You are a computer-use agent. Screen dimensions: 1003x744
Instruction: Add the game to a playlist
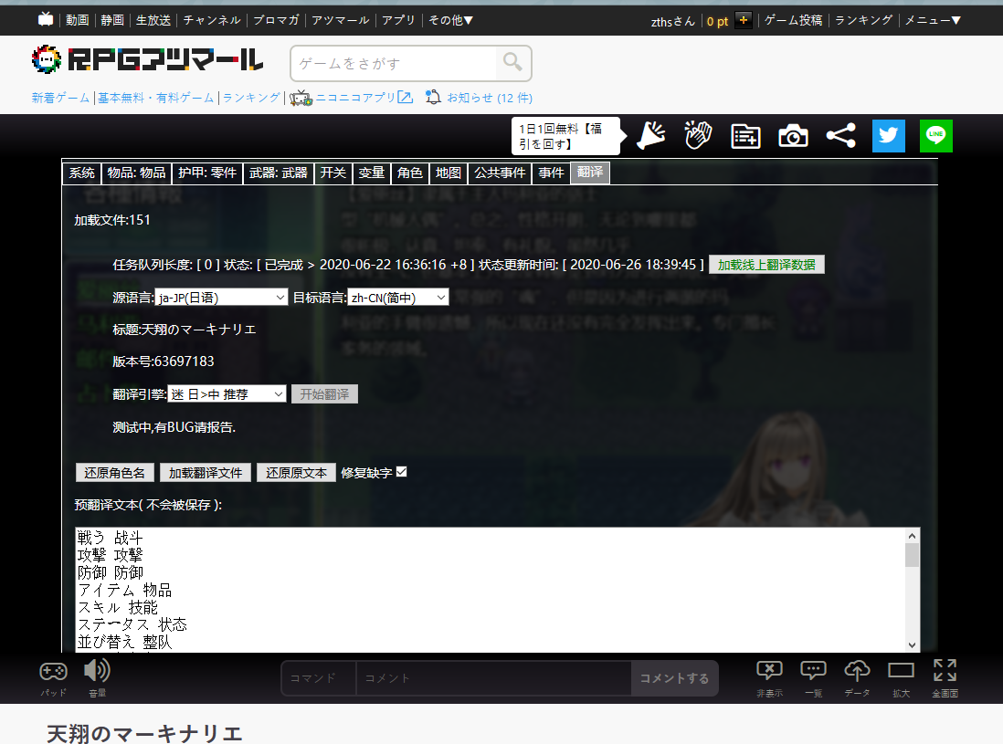pyautogui.click(x=744, y=135)
